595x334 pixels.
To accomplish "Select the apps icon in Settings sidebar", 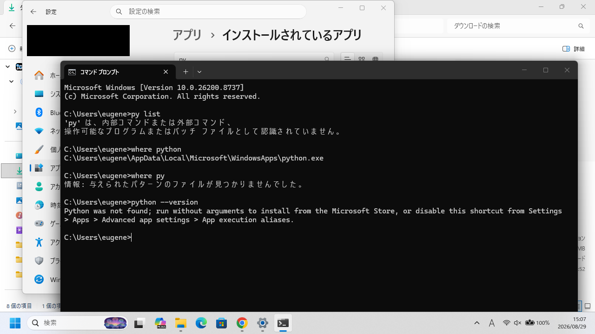I will [40, 168].
